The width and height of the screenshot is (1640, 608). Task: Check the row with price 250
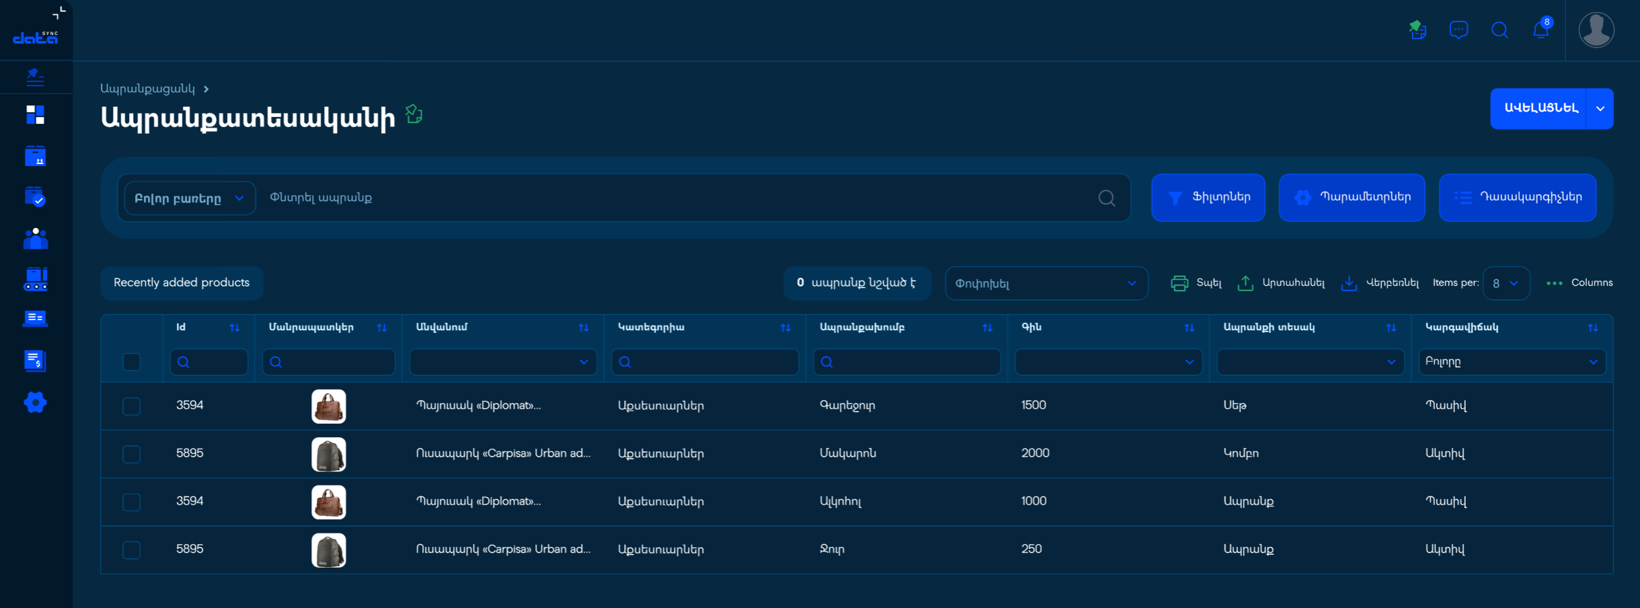(132, 550)
